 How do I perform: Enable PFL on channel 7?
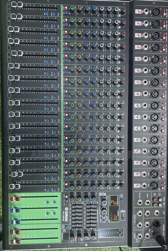click(66, 84)
